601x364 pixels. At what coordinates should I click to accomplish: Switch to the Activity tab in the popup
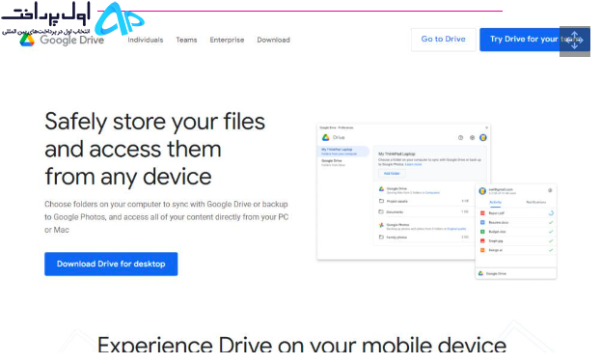click(495, 202)
